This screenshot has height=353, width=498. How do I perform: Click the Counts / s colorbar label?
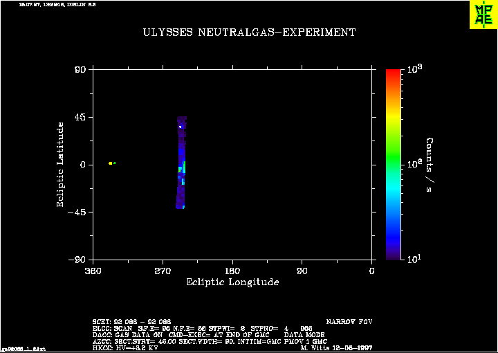[430, 165]
